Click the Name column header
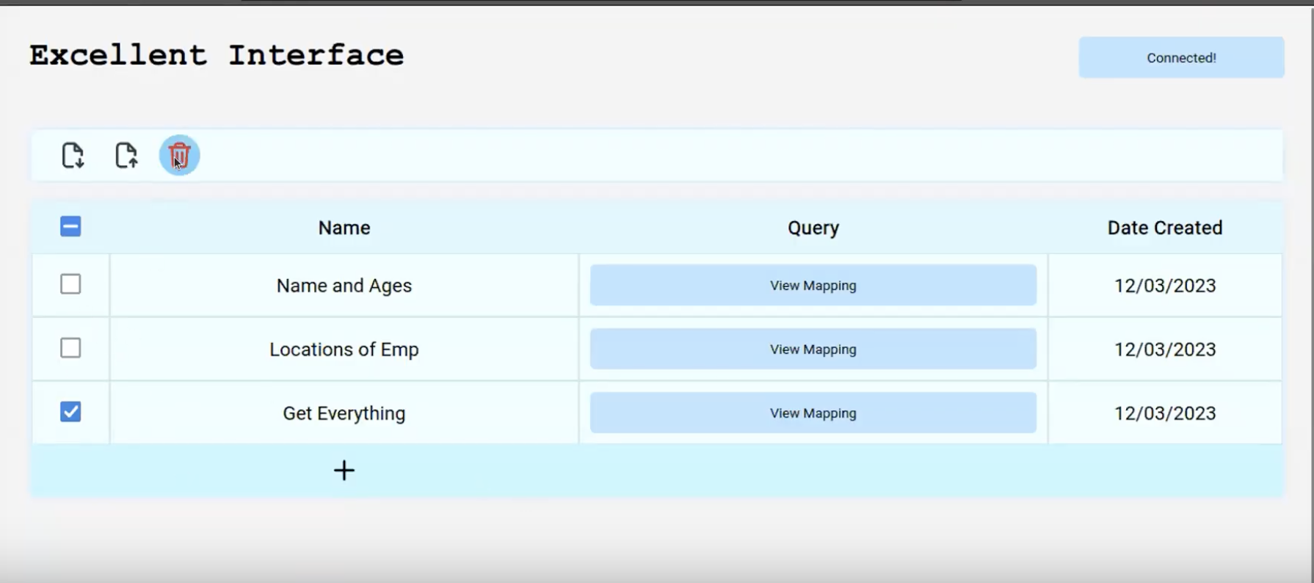The width and height of the screenshot is (1314, 583). click(344, 228)
